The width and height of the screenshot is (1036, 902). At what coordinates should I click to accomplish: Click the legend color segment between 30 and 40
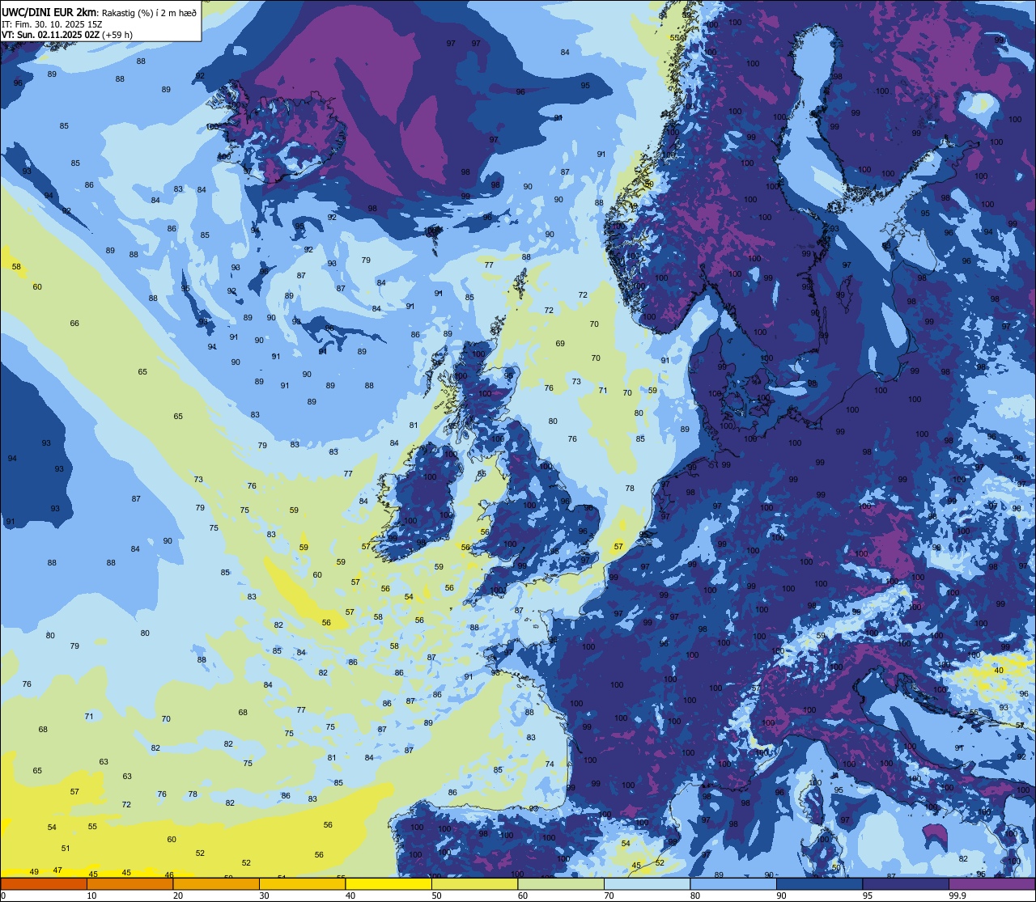click(302, 883)
